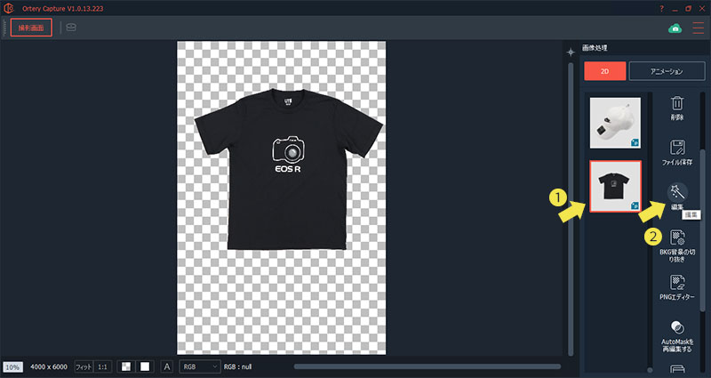Open the PNGエディター tool
The image size is (711, 378).
point(677,283)
